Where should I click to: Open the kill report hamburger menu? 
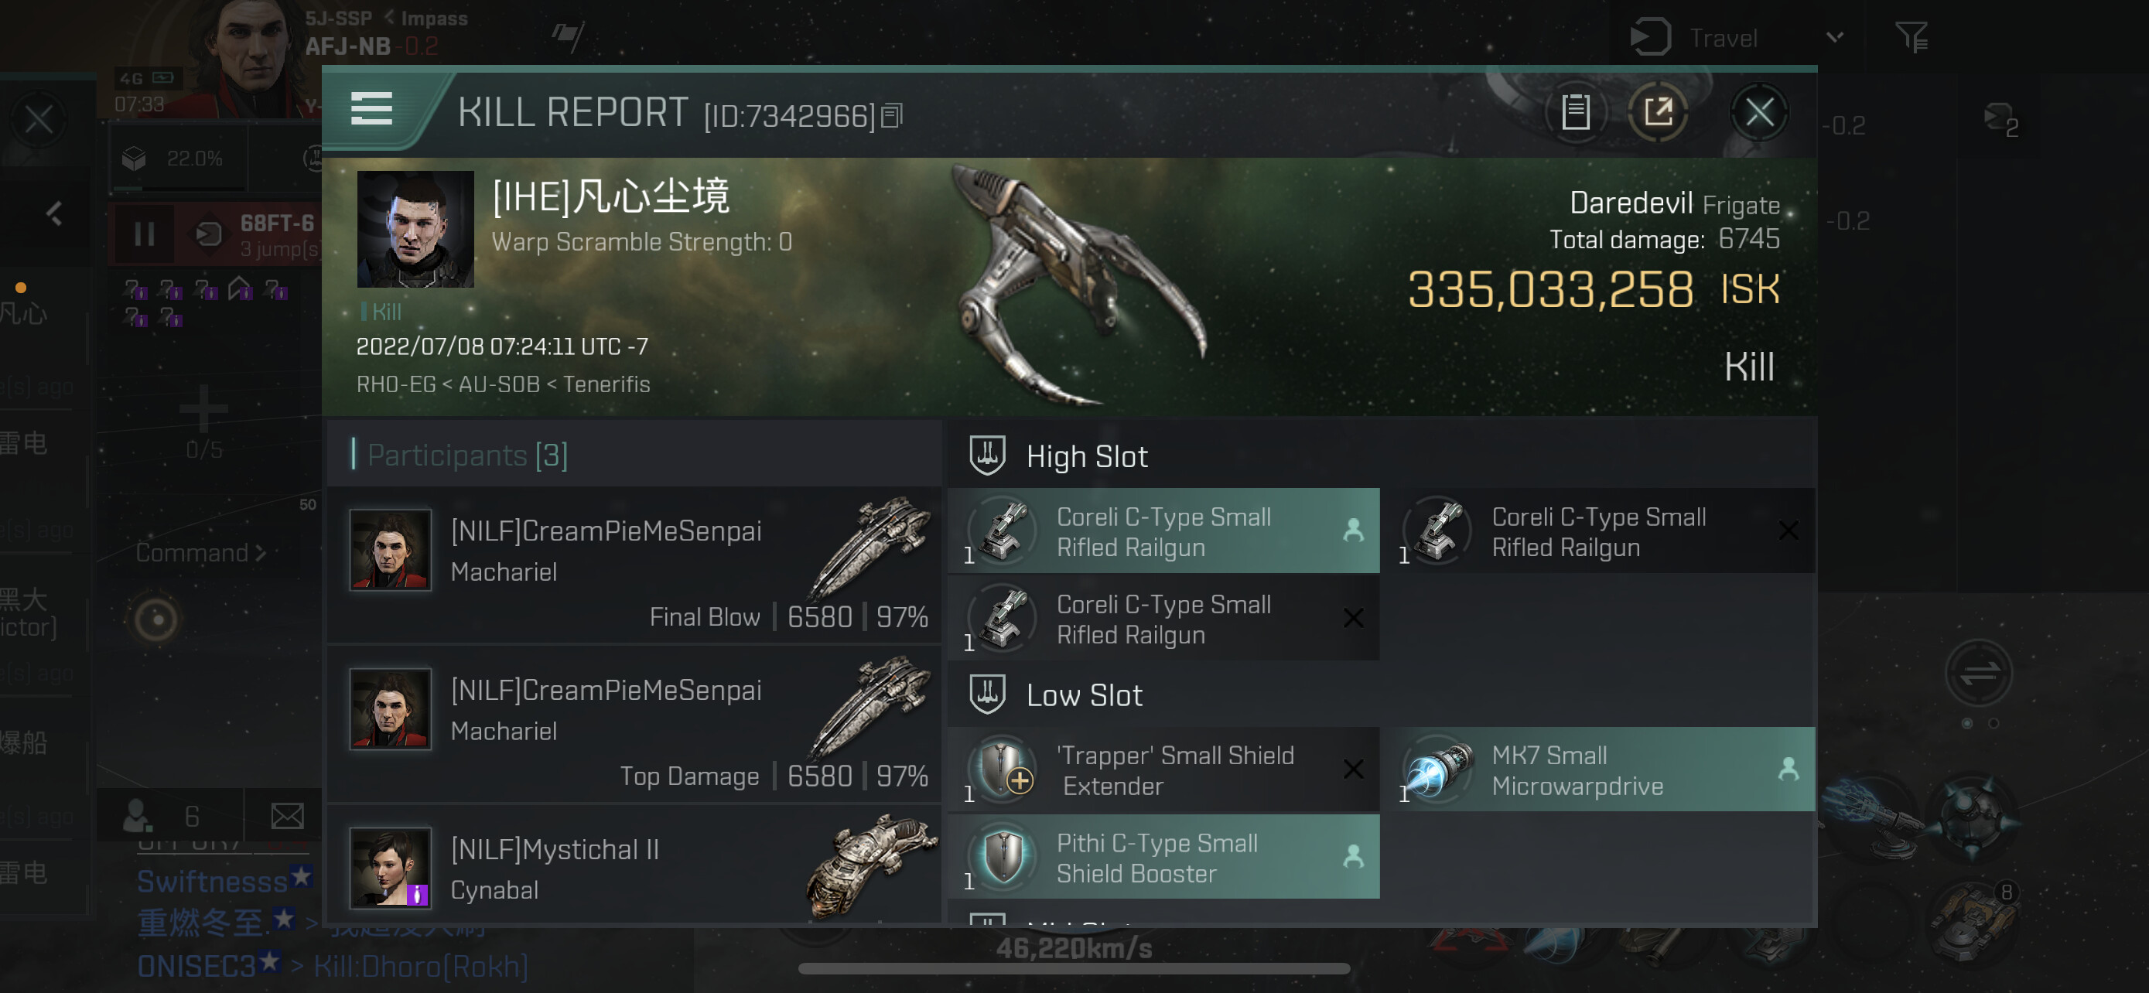tap(371, 109)
